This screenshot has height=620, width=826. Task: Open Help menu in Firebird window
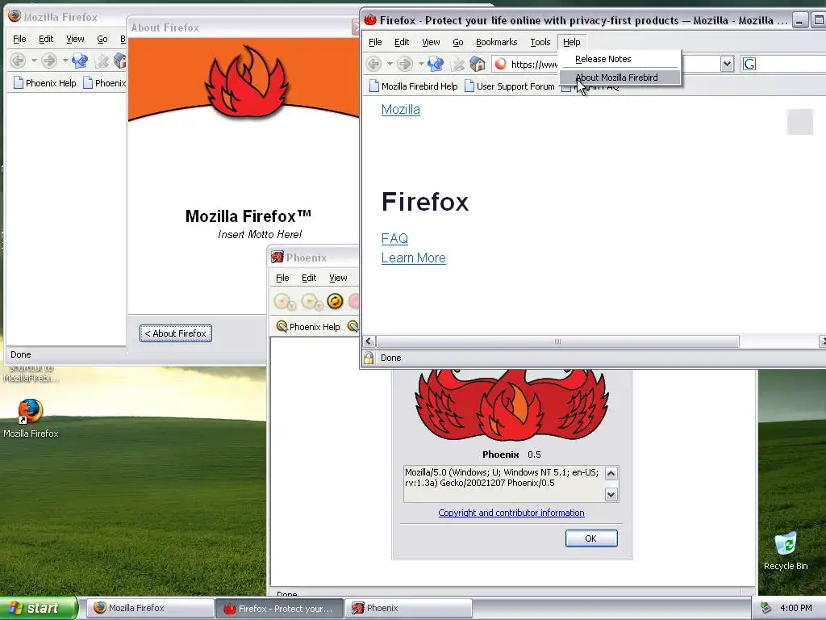coord(571,42)
